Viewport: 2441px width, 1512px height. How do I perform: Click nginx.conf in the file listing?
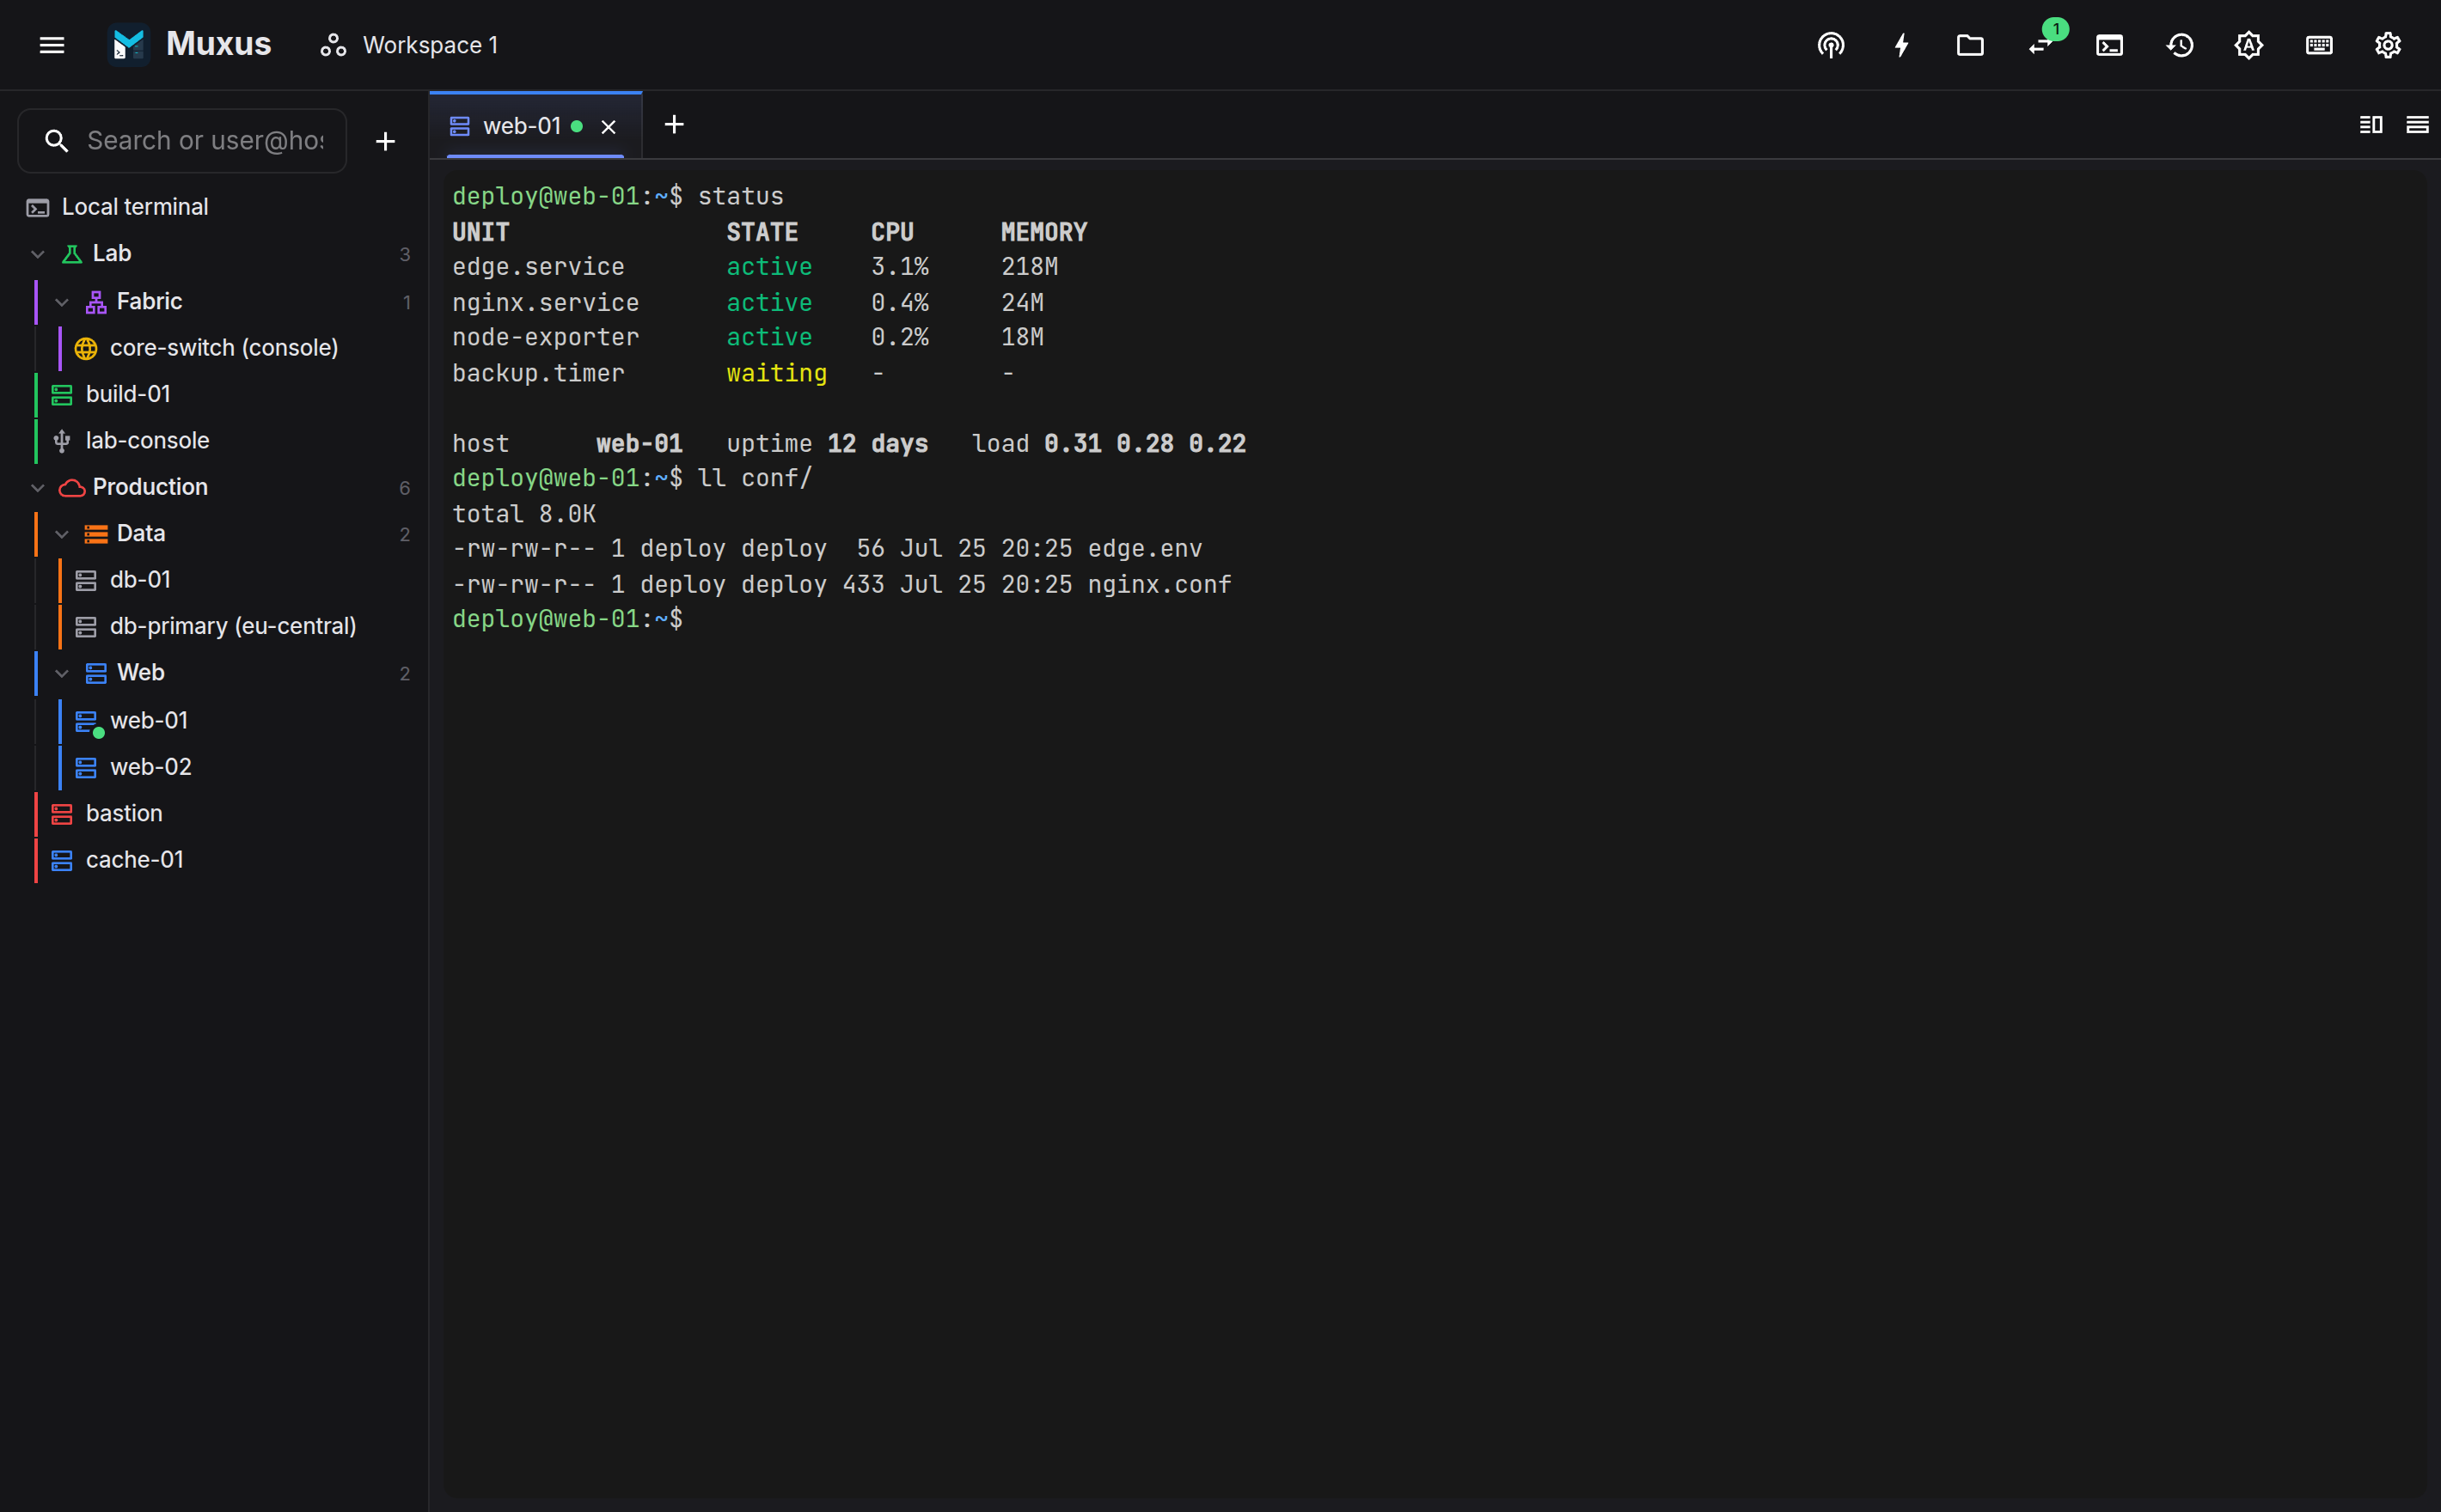[1159, 584]
